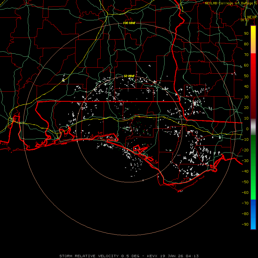Click the 80 value on velocity scale

click(246, 44)
